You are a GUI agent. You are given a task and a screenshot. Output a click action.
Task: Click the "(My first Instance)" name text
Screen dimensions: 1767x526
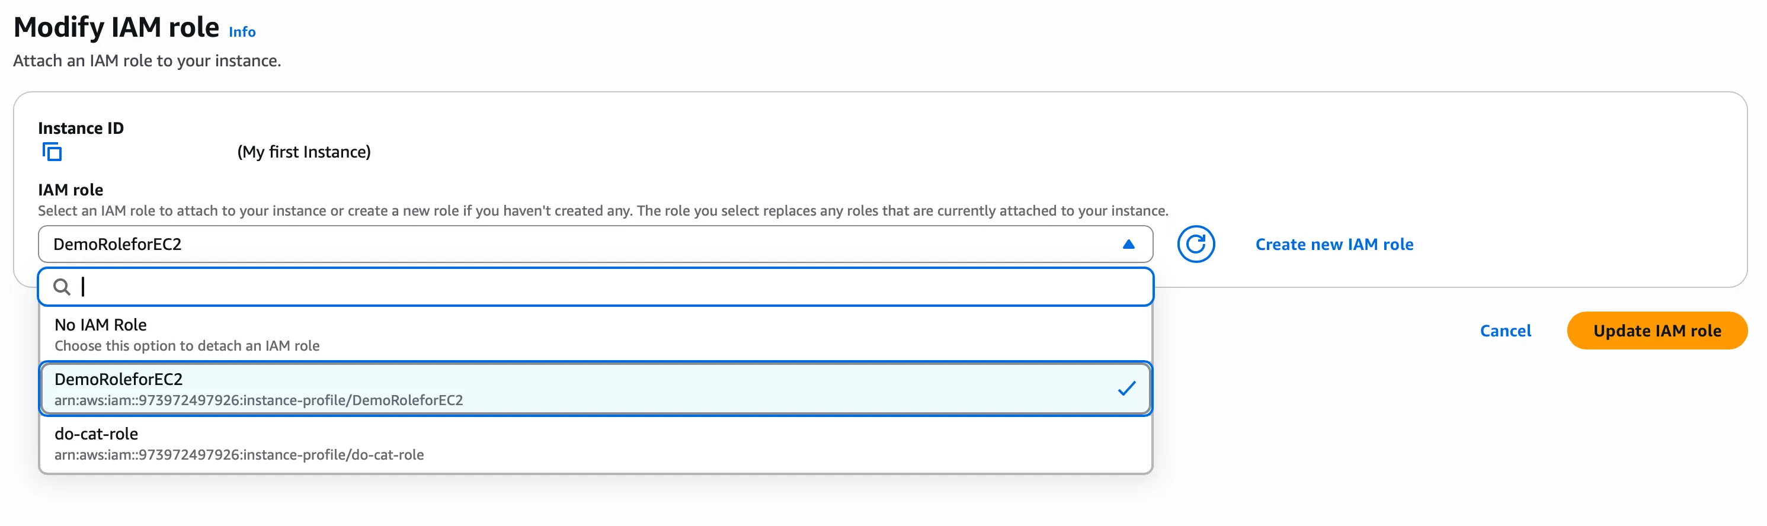tap(304, 152)
